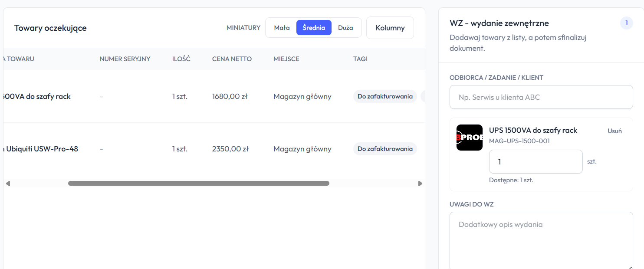Focus the quantity field showing 1
Screen dimensions: 644x269
click(x=536, y=162)
